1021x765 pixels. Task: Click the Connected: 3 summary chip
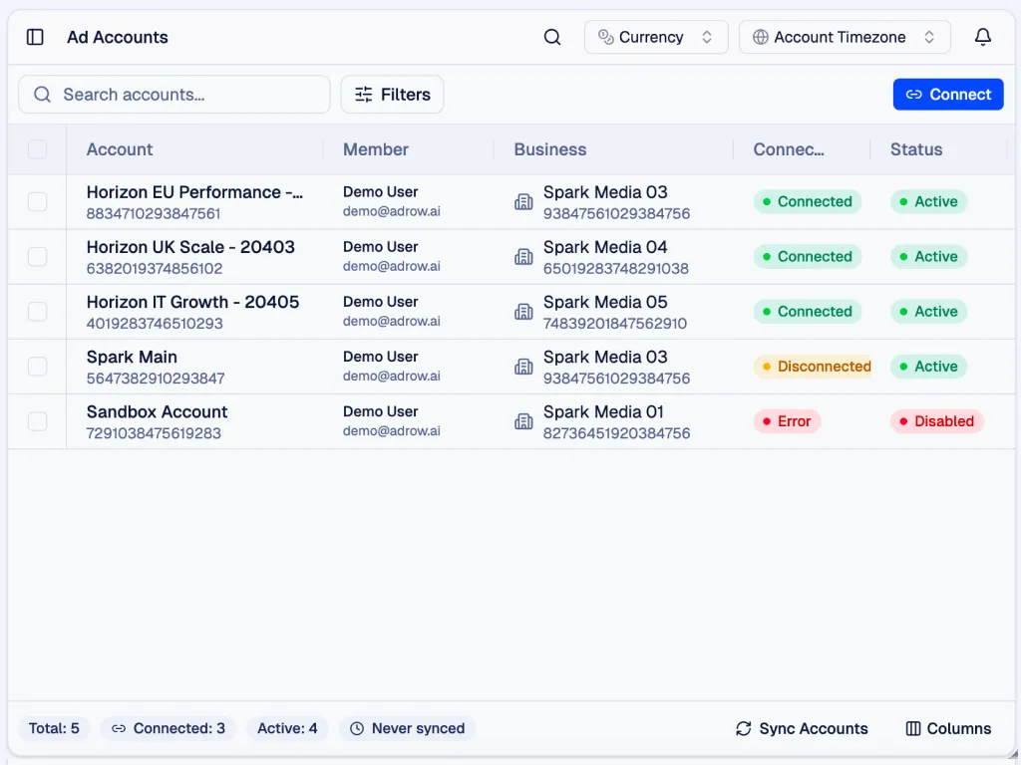pos(168,728)
